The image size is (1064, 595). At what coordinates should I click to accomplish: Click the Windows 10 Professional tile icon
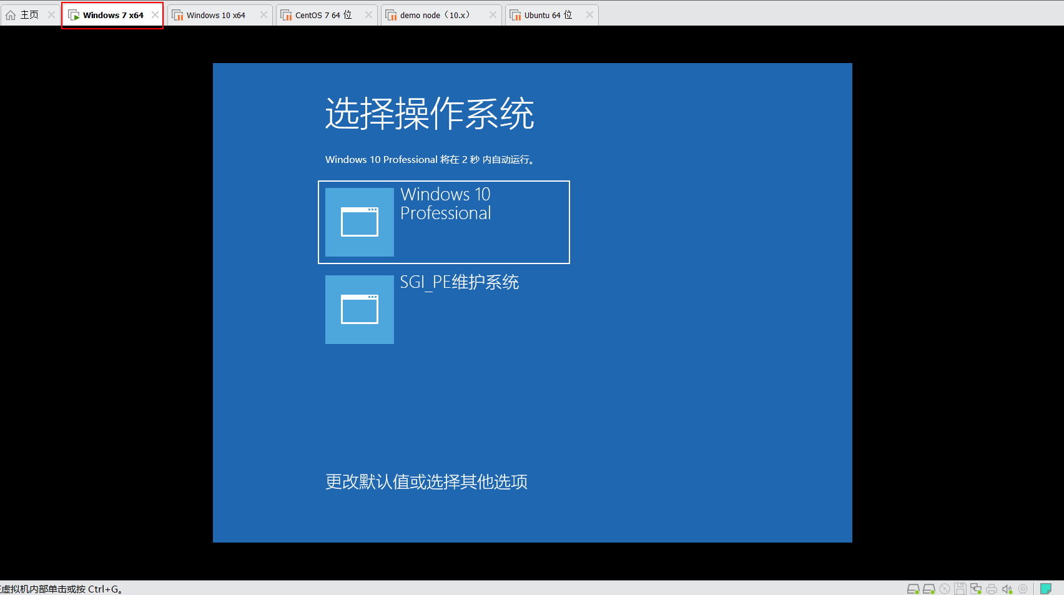click(360, 222)
